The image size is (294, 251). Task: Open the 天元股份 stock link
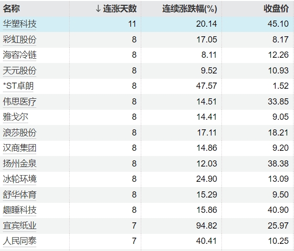coord(20,71)
